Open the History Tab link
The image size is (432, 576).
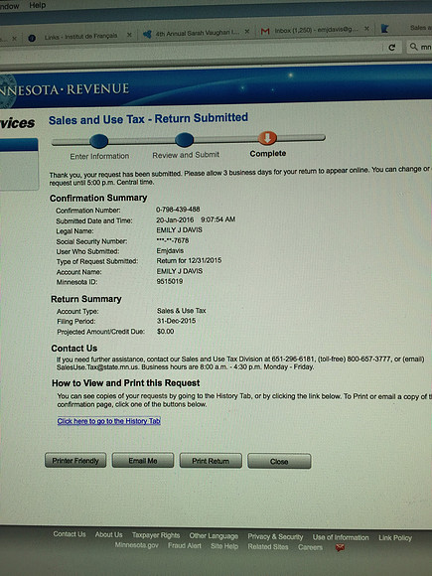coord(108,421)
